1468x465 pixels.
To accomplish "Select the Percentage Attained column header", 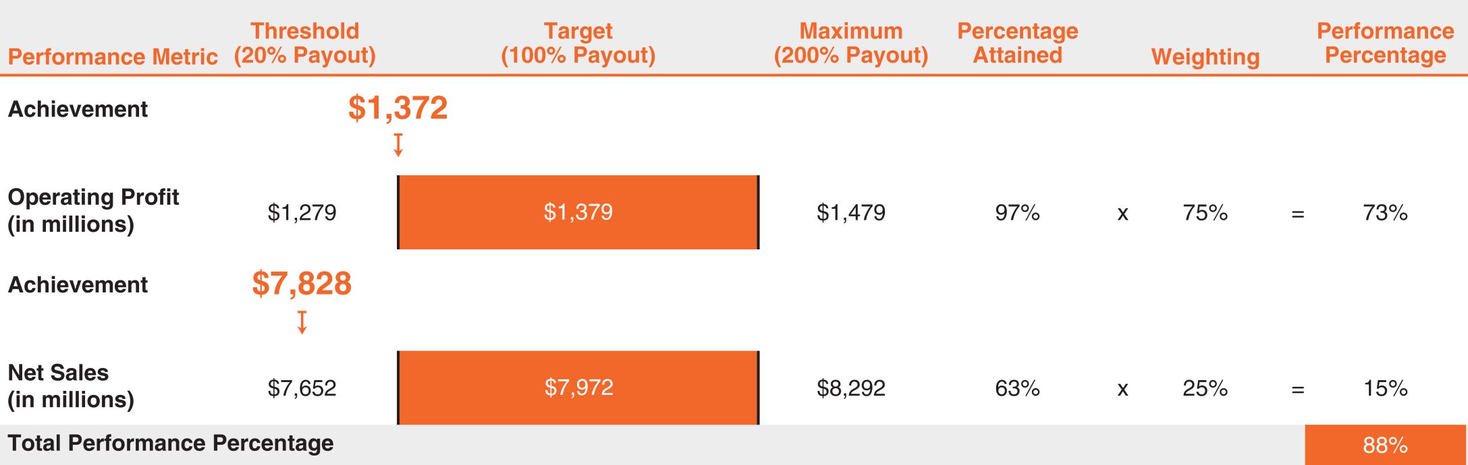I will (1018, 43).
